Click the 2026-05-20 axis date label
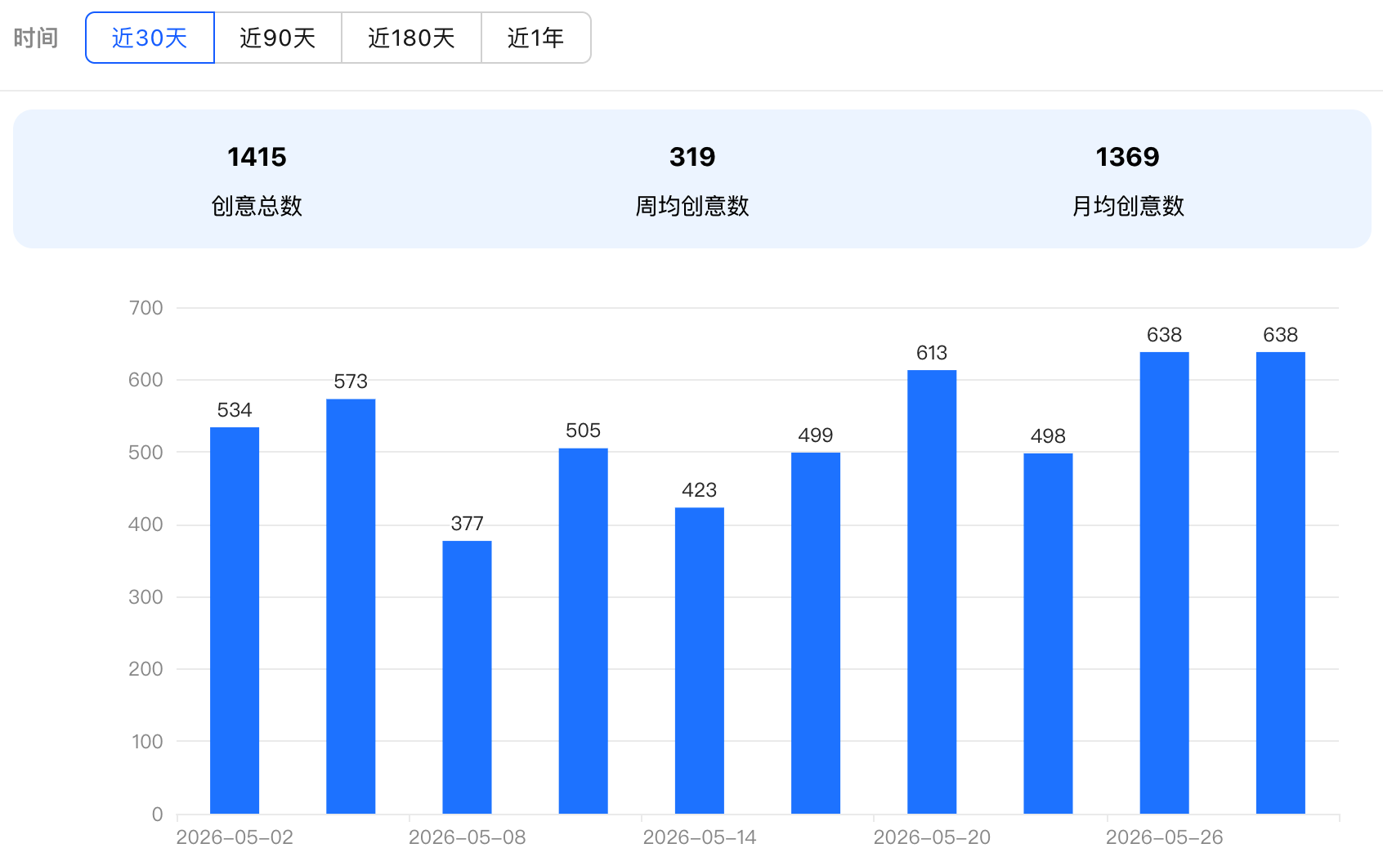This screenshot has width=1383, height=866. tap(932, 837)
